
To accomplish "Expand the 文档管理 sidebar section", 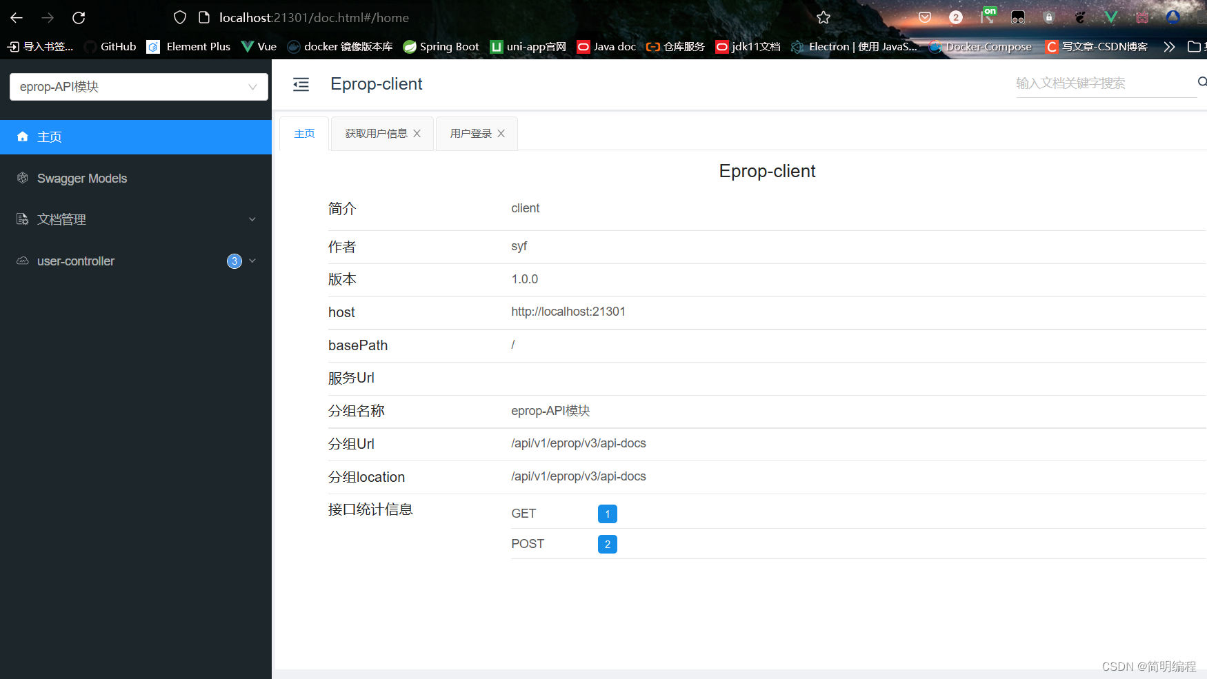I will pyautogui.click(x=252, y=219).
